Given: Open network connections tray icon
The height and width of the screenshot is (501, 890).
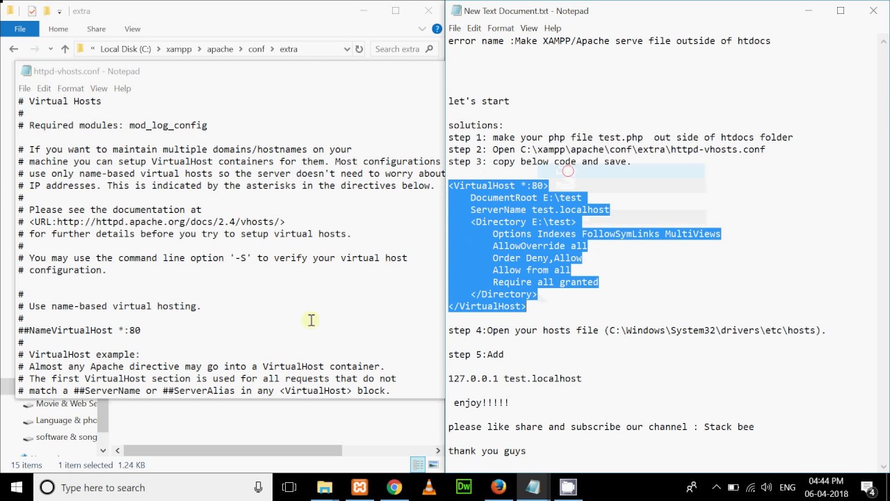Looking at the screenshot, I should pyautogui.click(x=750, y=487).
